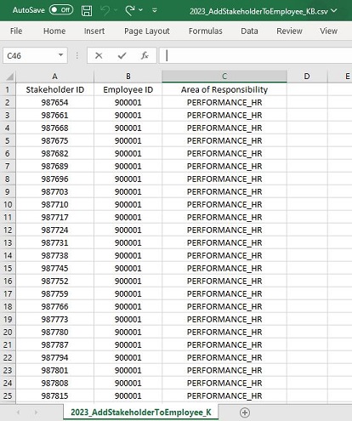352x421 pixels.
Task: Select cell with stakeholder 987696
Action: (54, 179)
